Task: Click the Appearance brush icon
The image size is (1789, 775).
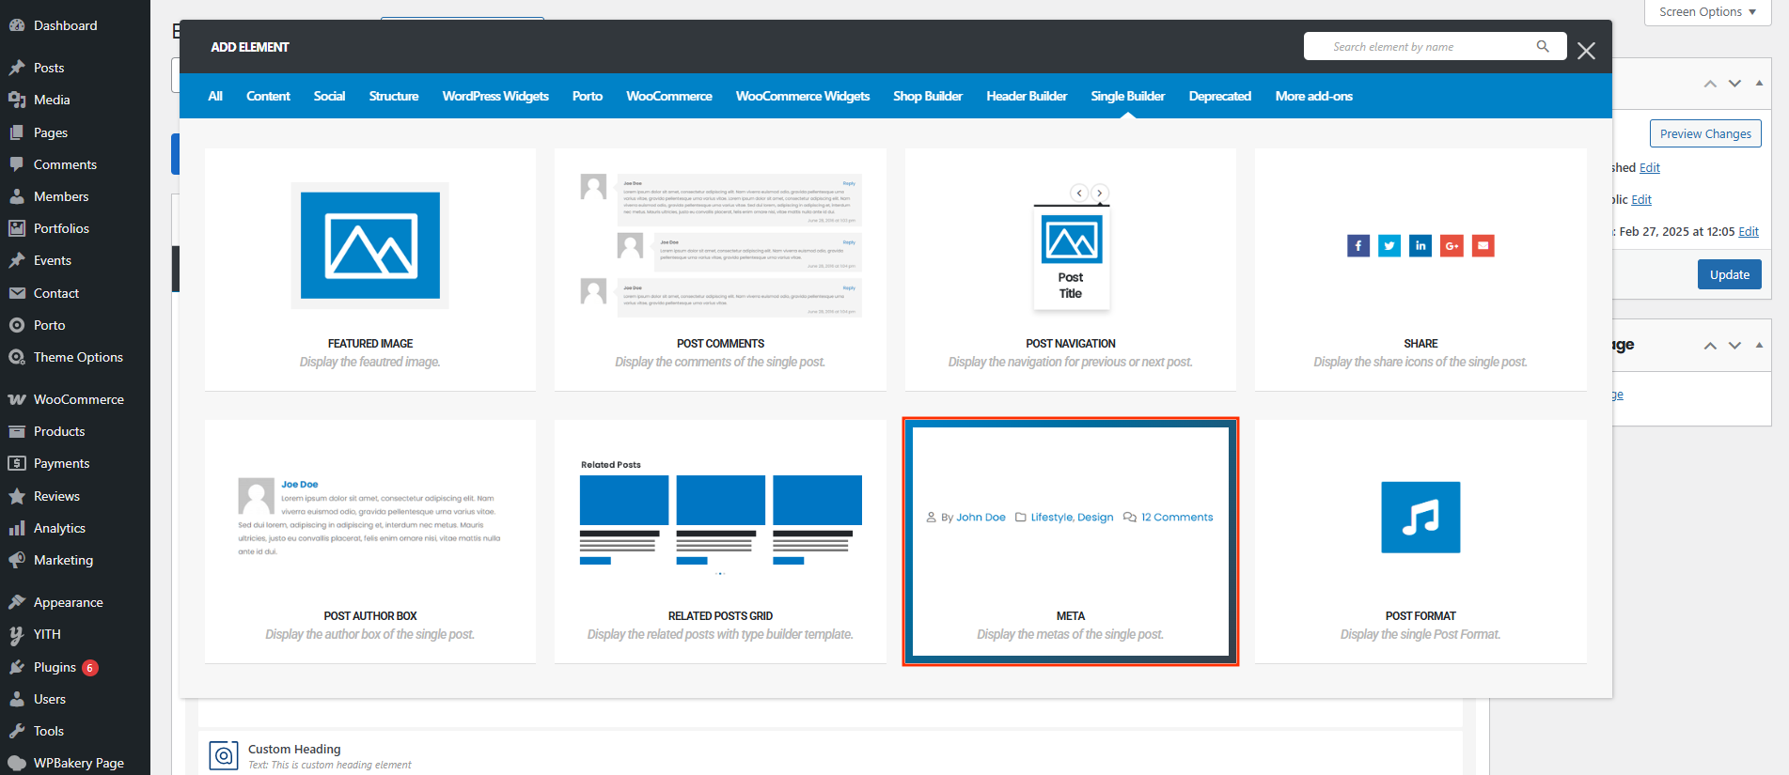Action: click(17, 602)
